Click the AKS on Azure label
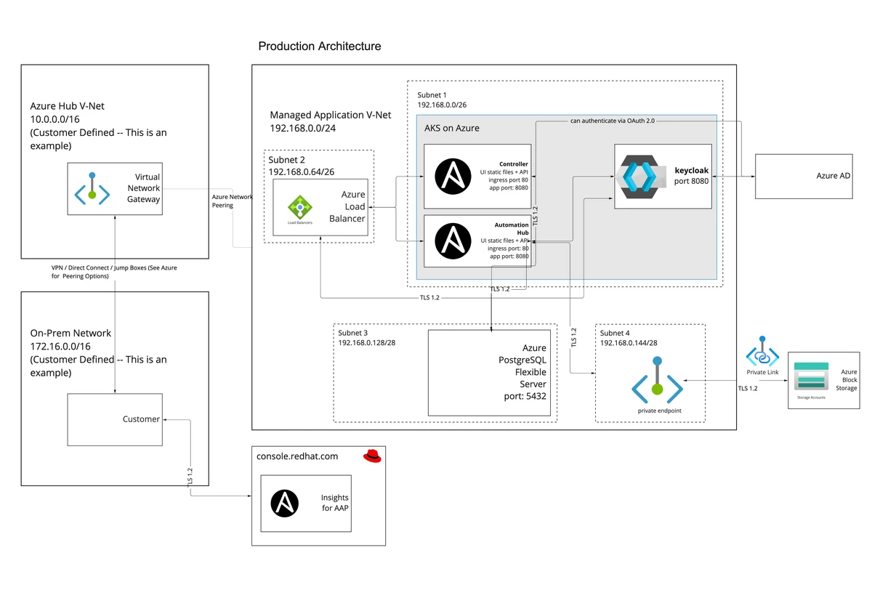Screen dimensions: 872x606 [452, 128]
